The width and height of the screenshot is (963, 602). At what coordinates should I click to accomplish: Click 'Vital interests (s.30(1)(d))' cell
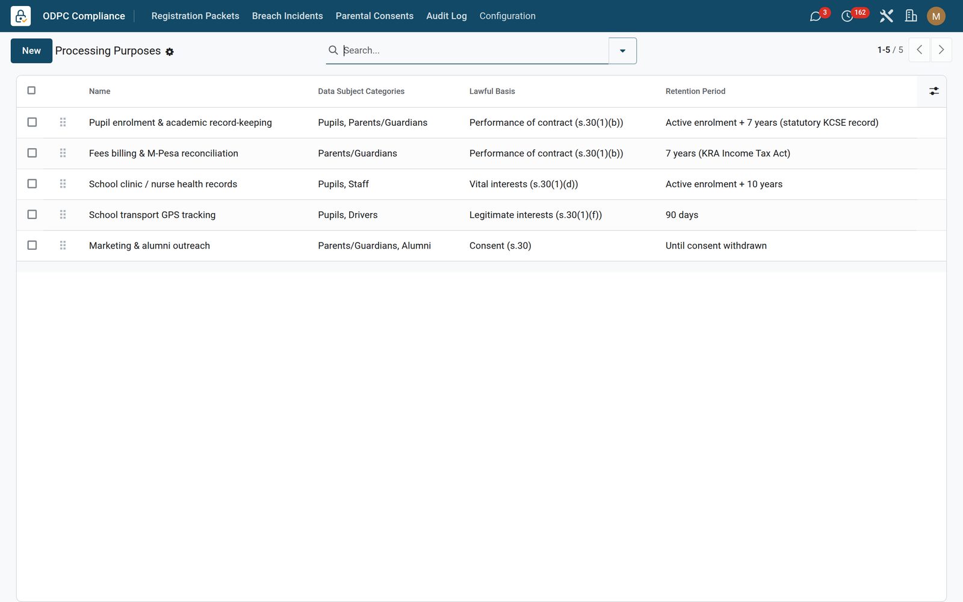(x=524, y=184)
